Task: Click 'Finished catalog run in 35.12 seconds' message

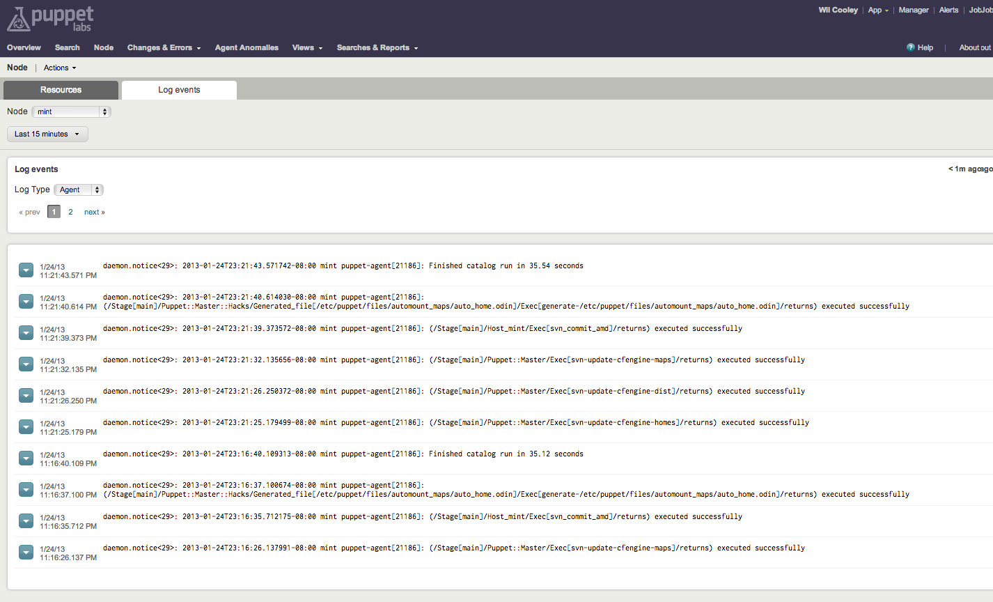Action: coord(506,454)
